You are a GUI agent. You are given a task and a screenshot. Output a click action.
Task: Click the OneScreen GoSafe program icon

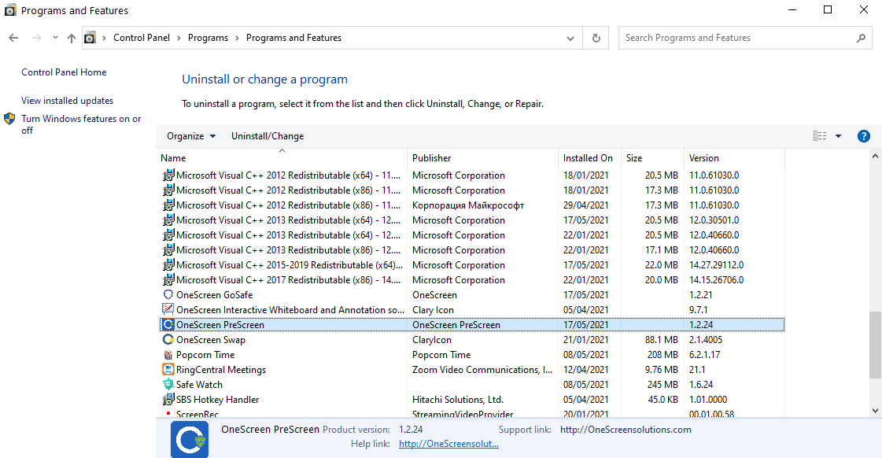tap(168, 295)
